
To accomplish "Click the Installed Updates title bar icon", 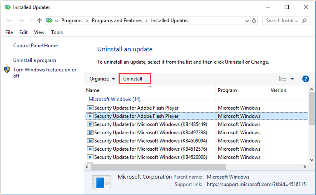I will (8, 7).
